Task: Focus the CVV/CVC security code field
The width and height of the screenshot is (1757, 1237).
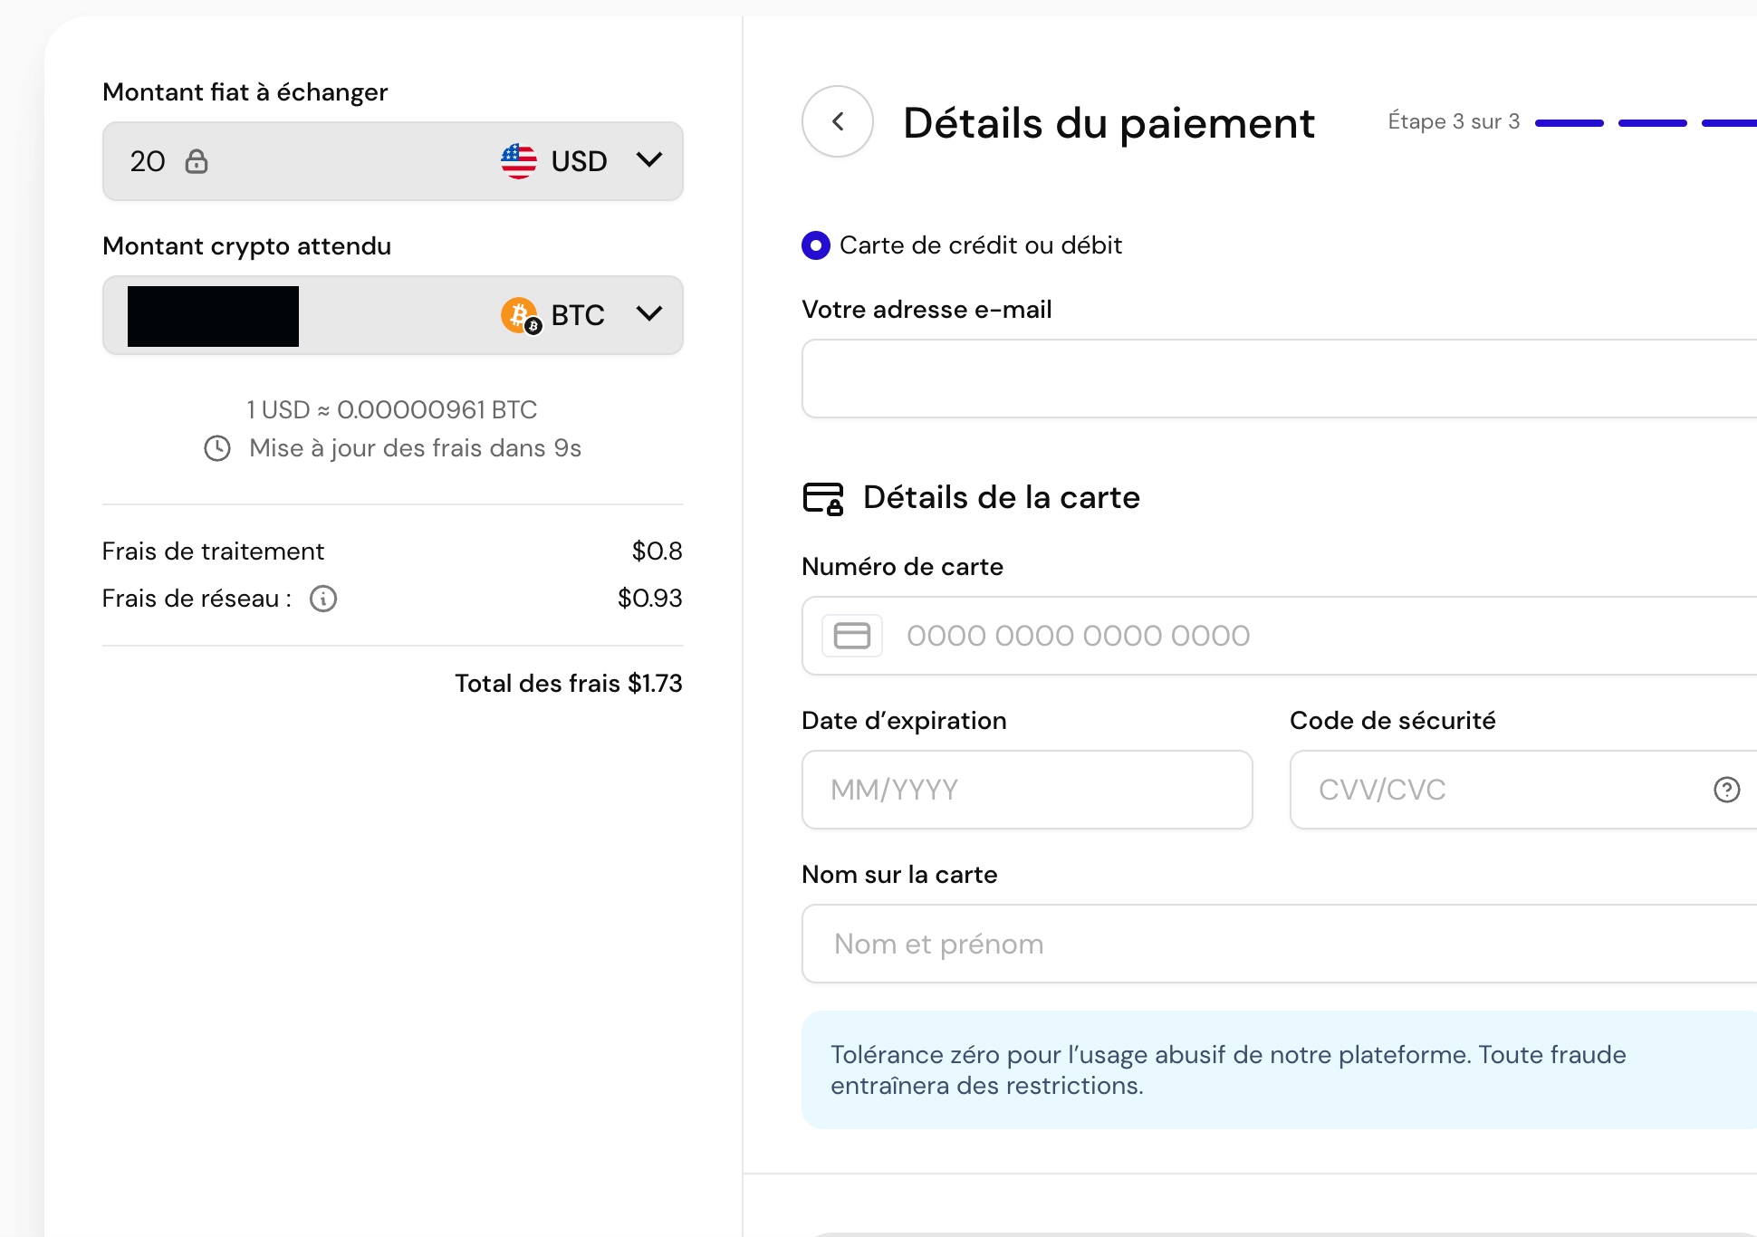Action: pyautogui.click(x=1523, y=790)
